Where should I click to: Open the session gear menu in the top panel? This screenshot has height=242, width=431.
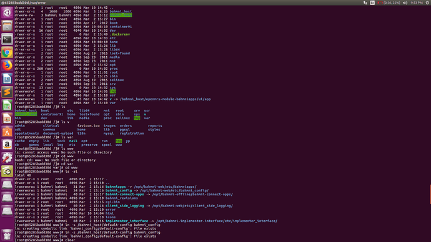point(427,2)
